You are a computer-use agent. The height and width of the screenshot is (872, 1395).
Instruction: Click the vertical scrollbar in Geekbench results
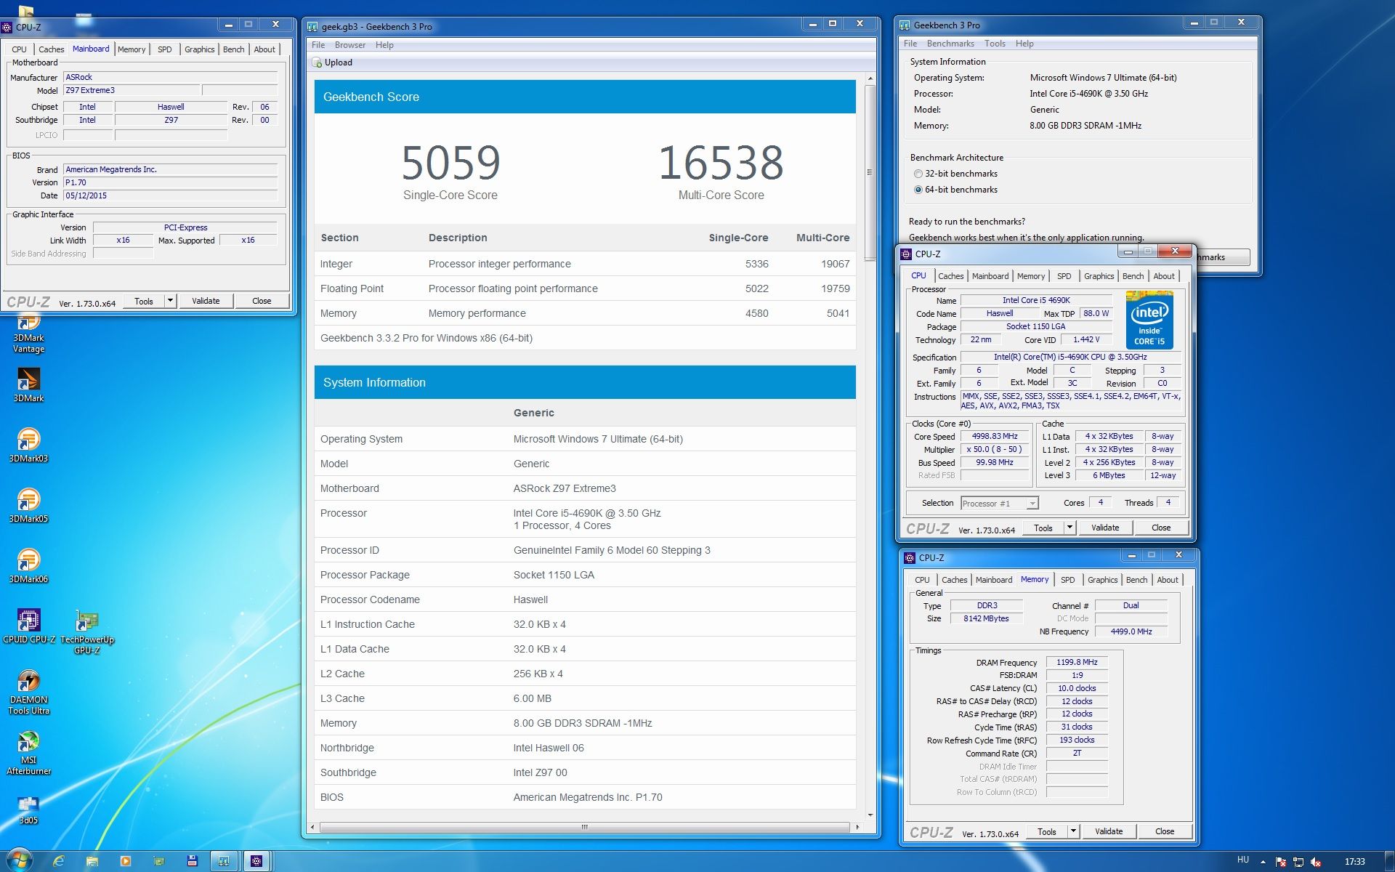(870, 173)
